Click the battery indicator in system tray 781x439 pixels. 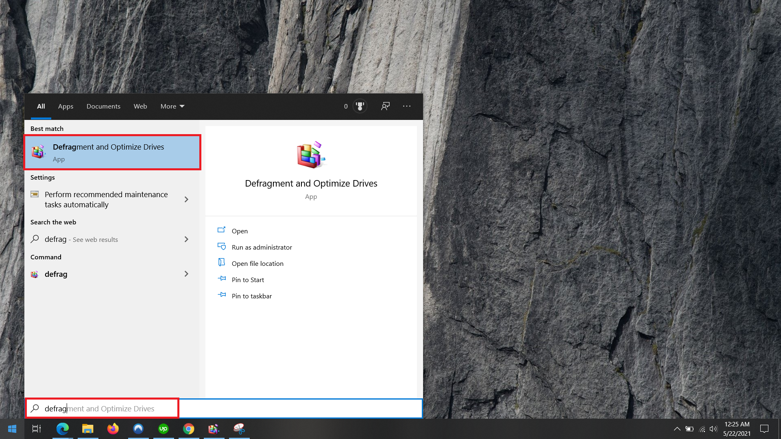690,429
